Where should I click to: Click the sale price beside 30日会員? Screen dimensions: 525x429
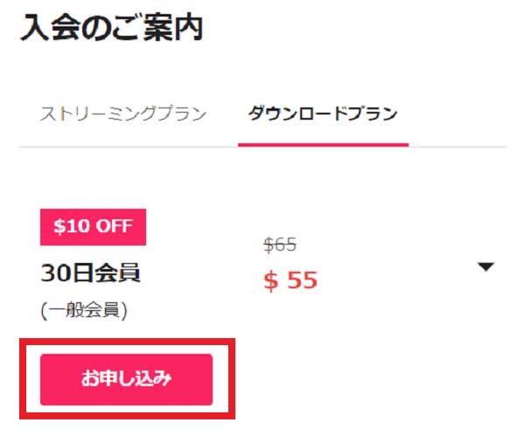290,280
